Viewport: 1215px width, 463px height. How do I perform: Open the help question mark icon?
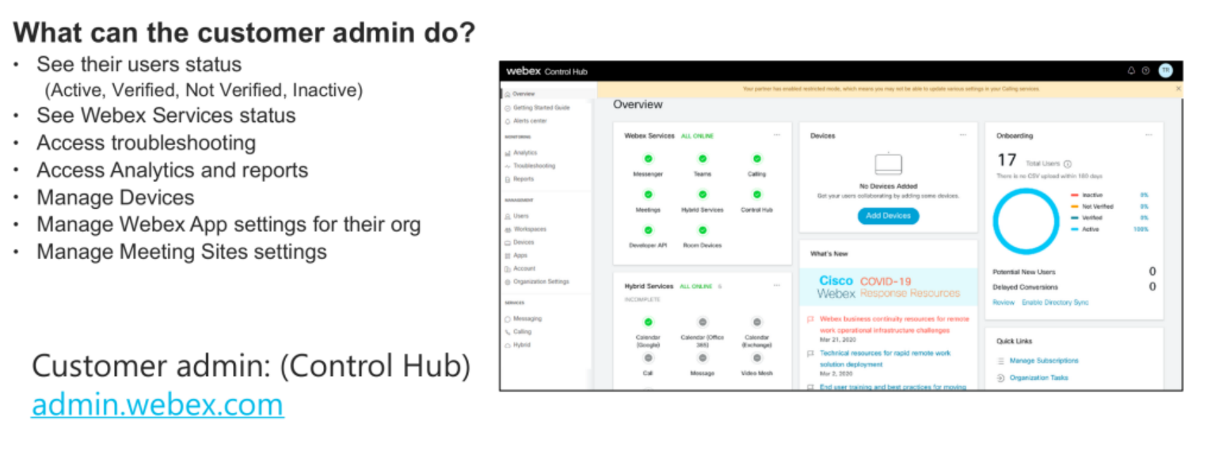pyautogui.click(x=1145, y=71)
